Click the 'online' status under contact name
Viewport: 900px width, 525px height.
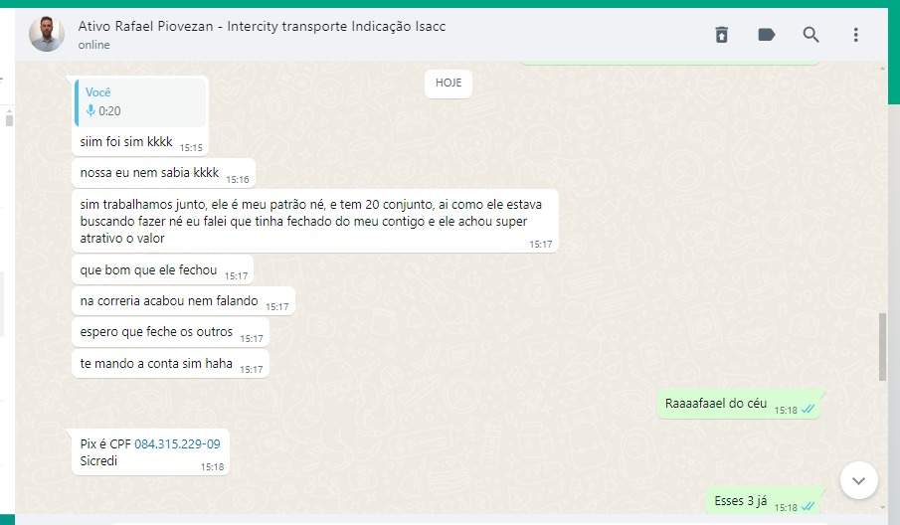[x=94, y=45]
